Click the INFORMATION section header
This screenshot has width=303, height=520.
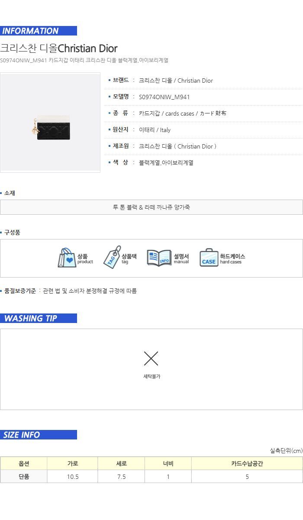[x=39, y=31]
